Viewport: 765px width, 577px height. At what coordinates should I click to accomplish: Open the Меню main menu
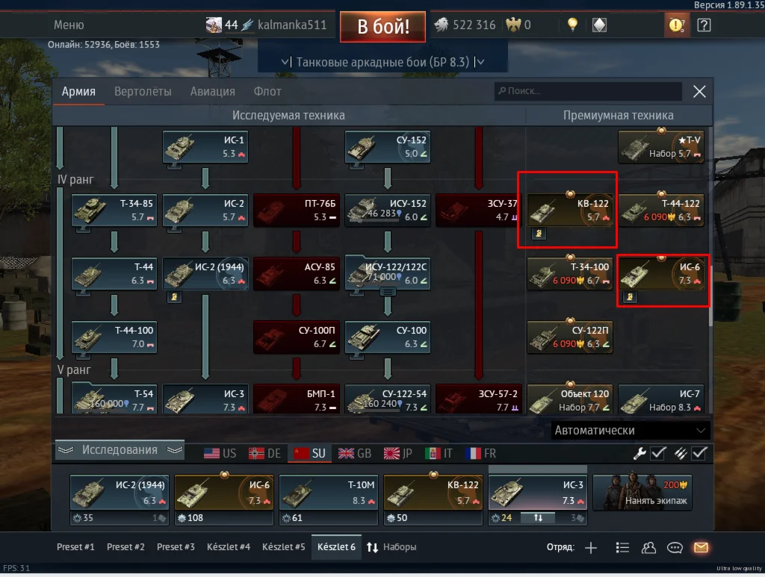69,25
